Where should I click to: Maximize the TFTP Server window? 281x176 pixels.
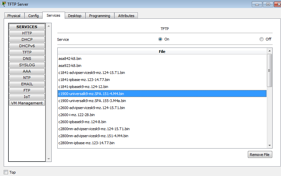pyautogui.click(x=268, y=4)
